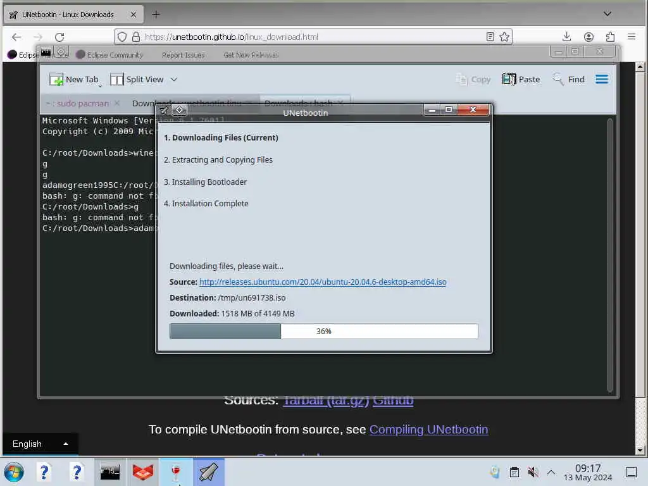
Task: Expand hidden system tray icons arrow
Action: (x=551, y=472)
